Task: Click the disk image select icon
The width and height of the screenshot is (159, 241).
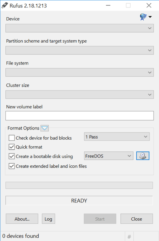Action: coord(143,156)
